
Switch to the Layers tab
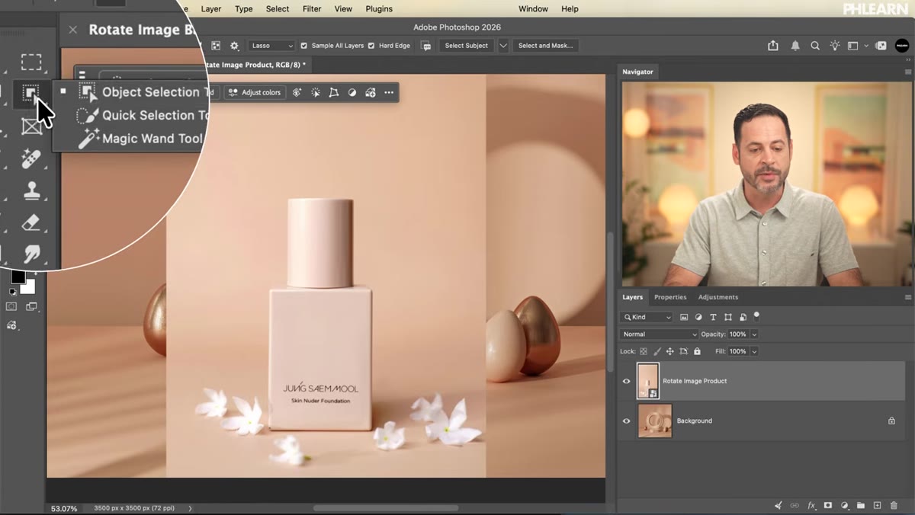point(632,297)
